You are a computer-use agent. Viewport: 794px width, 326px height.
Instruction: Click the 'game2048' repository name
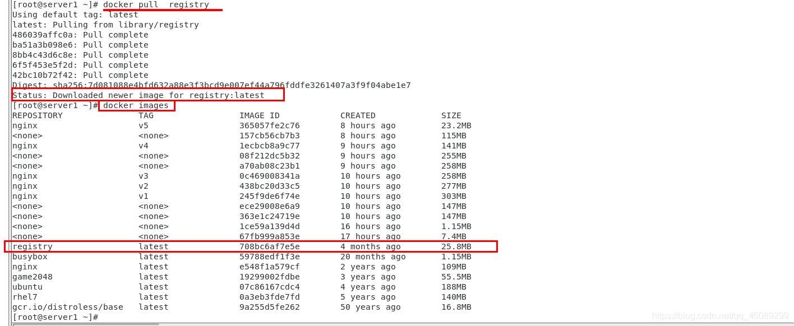(x=33, y=277)
